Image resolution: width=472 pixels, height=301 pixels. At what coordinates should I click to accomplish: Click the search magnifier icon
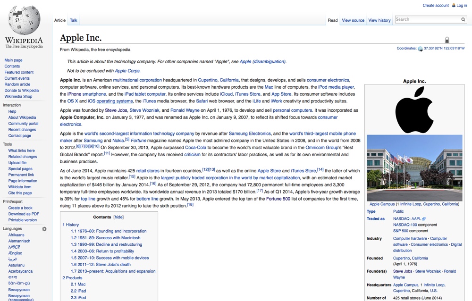pyautogui.click(x=463, y=19)
